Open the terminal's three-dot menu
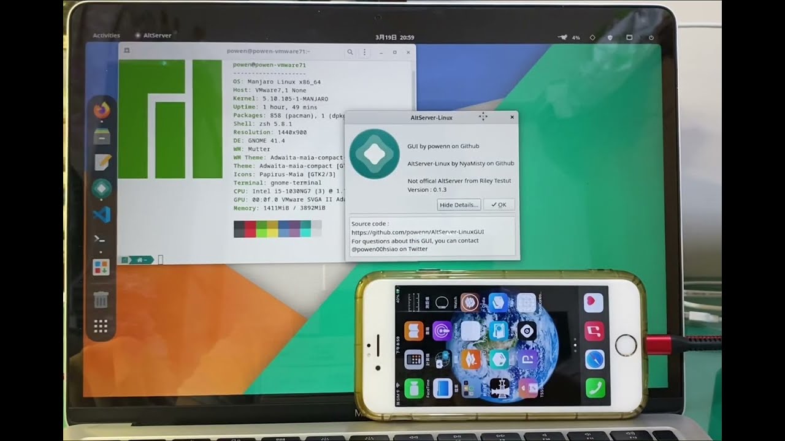 (x=364, y=52)
